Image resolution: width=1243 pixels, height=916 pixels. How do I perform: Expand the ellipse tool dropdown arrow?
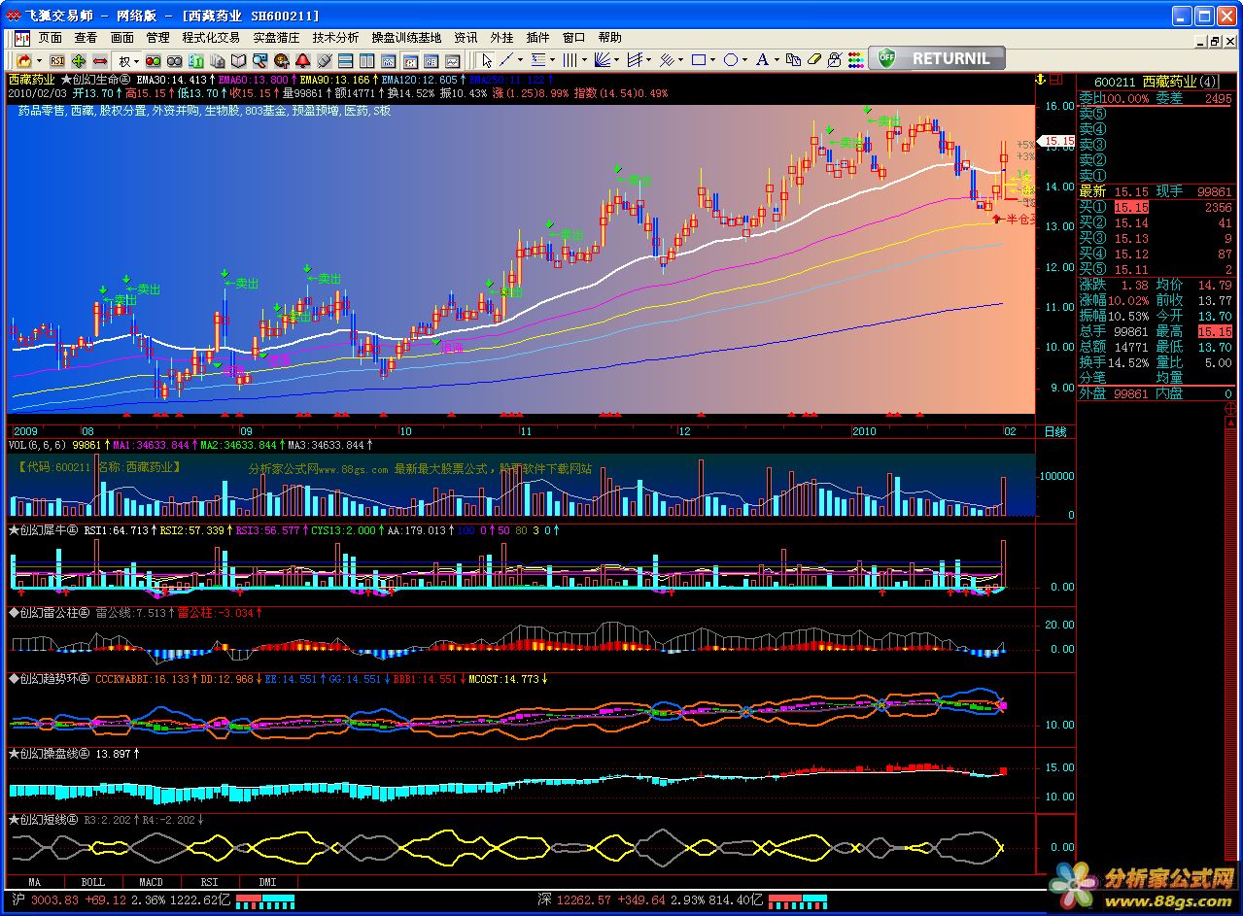click(x=744, y=60)
